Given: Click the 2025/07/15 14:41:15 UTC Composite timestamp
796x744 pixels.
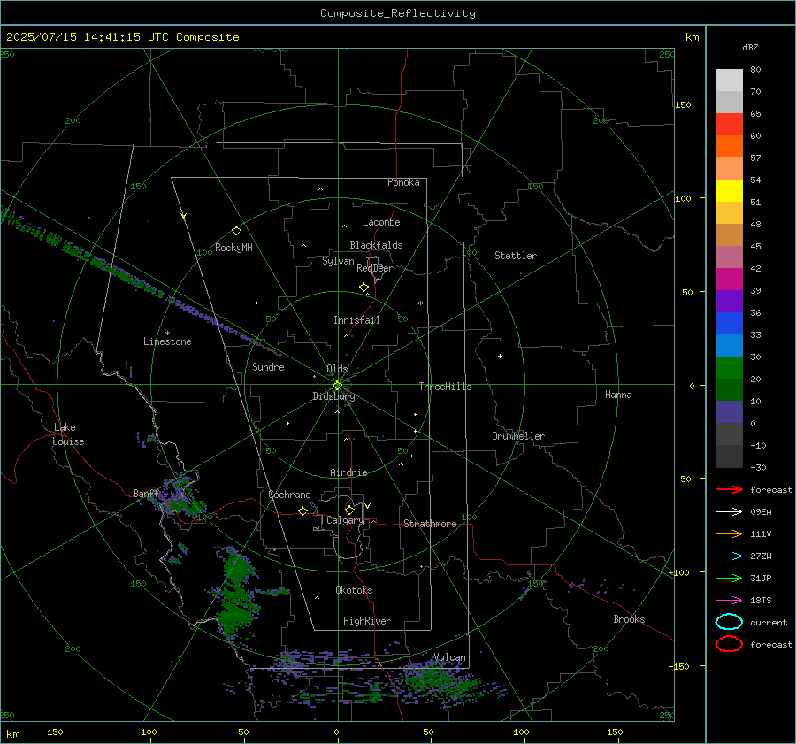Looking at the screenshot, I should (122, 37).
